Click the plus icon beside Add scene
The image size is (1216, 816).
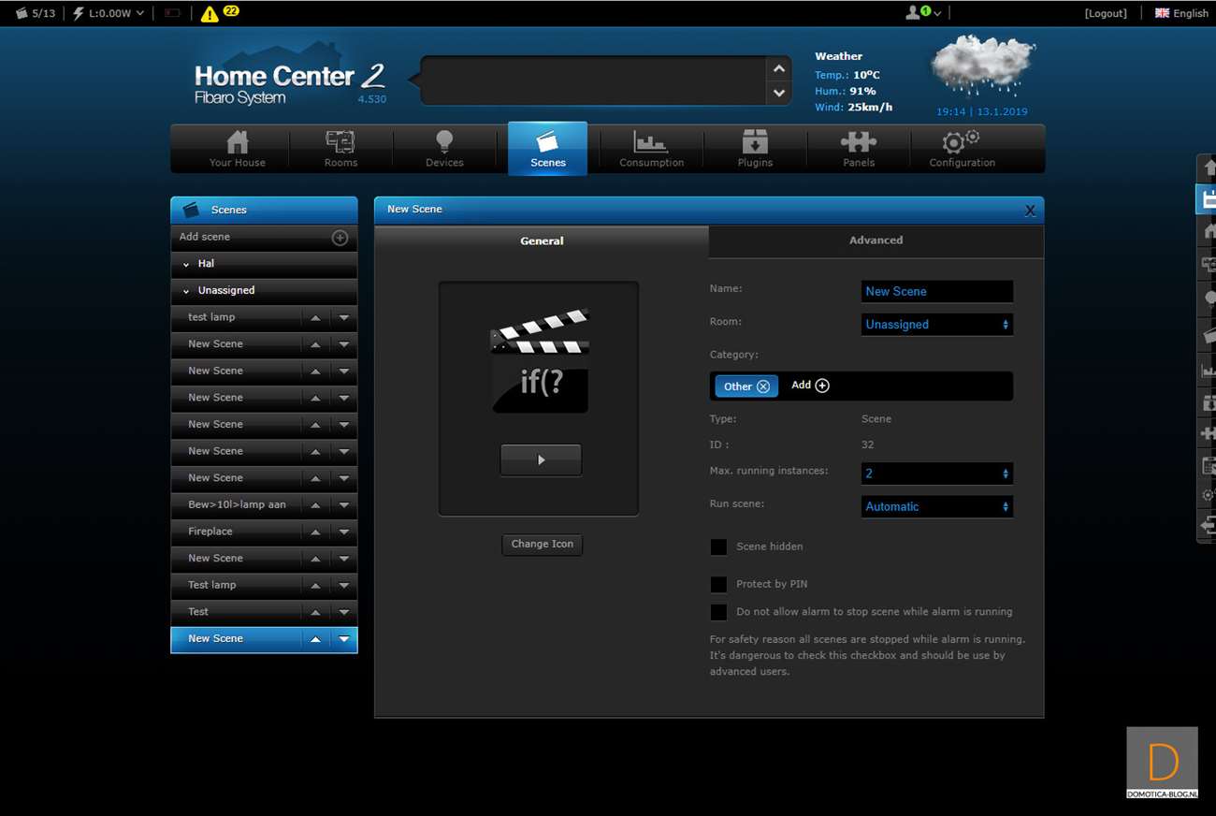coord(340,238)
